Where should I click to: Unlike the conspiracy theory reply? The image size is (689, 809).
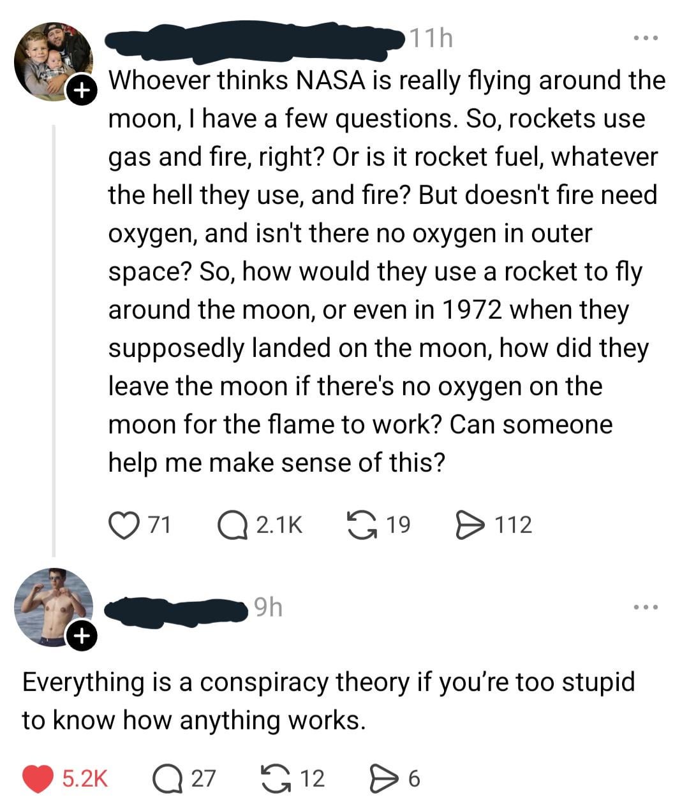pos(38,778)
